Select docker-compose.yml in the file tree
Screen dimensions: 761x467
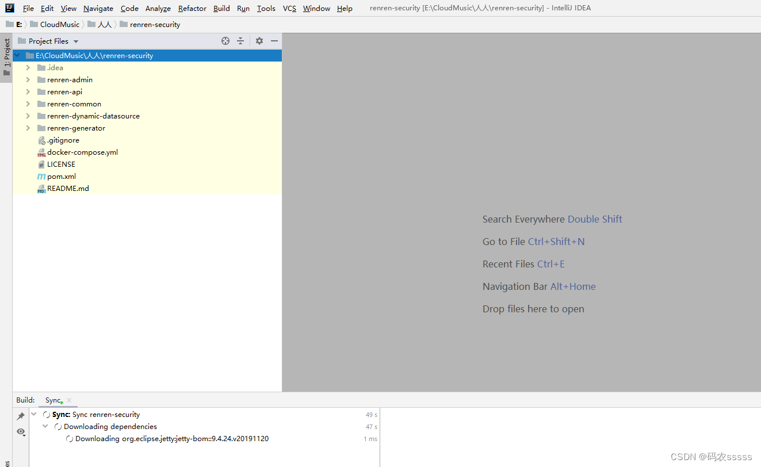pyautogui.click(x=147, y=152)
